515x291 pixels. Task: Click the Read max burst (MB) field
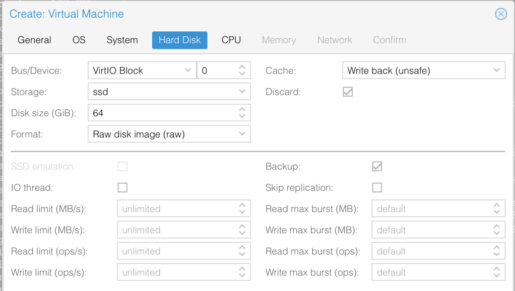point(431,209)
